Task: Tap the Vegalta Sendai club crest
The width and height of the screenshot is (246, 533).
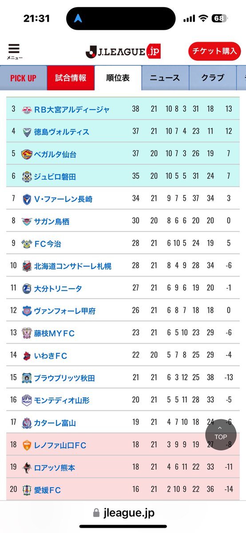Action: click(x=27, y=154)
